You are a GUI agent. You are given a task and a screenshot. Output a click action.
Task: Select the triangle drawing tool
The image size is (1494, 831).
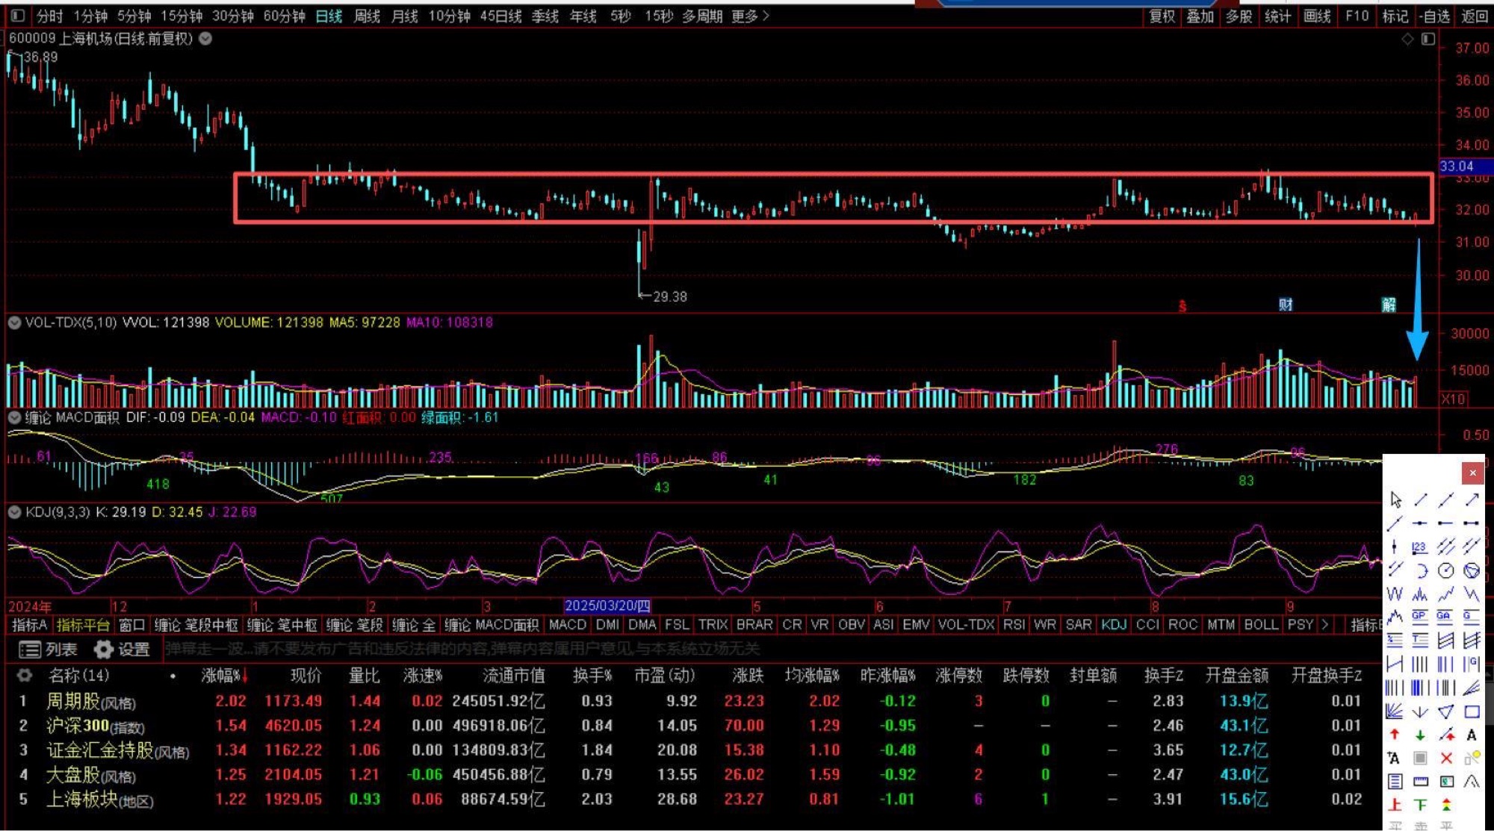[1446, 712]
